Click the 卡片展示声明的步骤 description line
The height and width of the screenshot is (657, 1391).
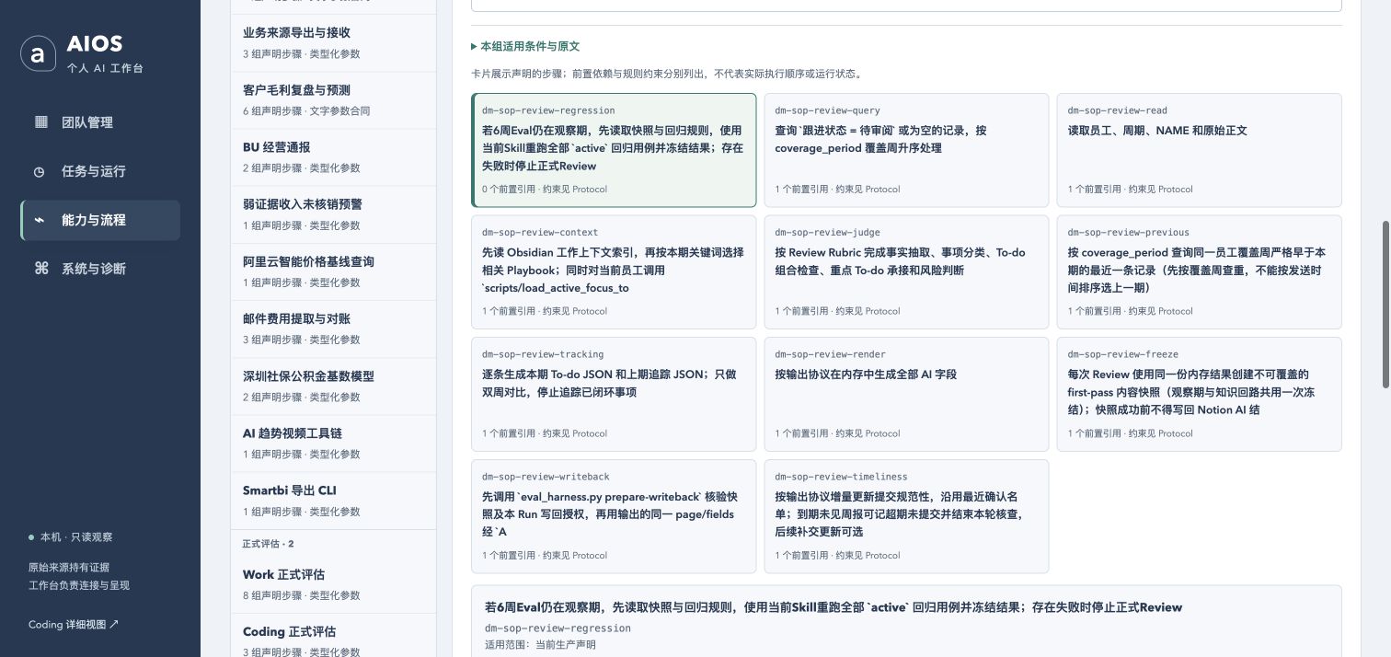coord(667,74)
